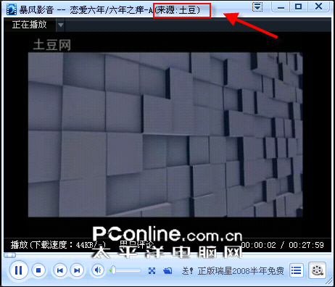This screenshot has width=335, height=287.
Task: Minimize the 暴风影音 window
Action: [281, 7]
